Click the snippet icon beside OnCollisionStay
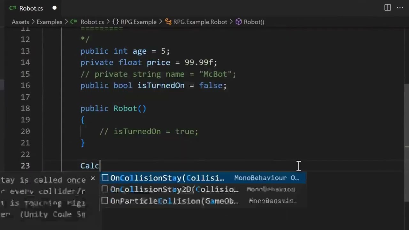The width and height of the screenshot is (409, 230). [105, 178]
